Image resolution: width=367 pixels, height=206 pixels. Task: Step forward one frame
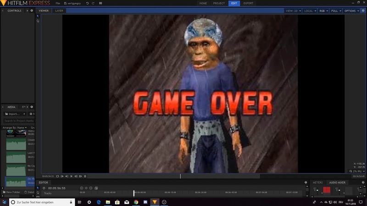(80, 176)
